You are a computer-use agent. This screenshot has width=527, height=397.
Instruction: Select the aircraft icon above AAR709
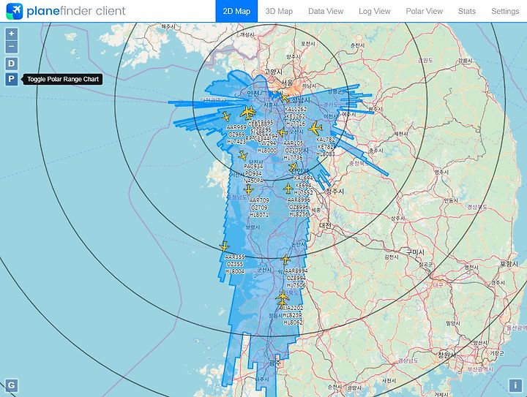pyautogui.click(x=248, y=190)
